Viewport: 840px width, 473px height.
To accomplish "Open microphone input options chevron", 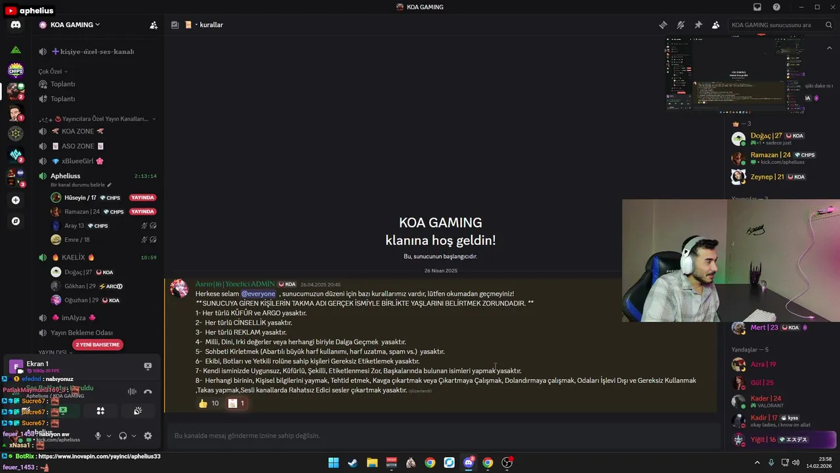I will point(109,436).
